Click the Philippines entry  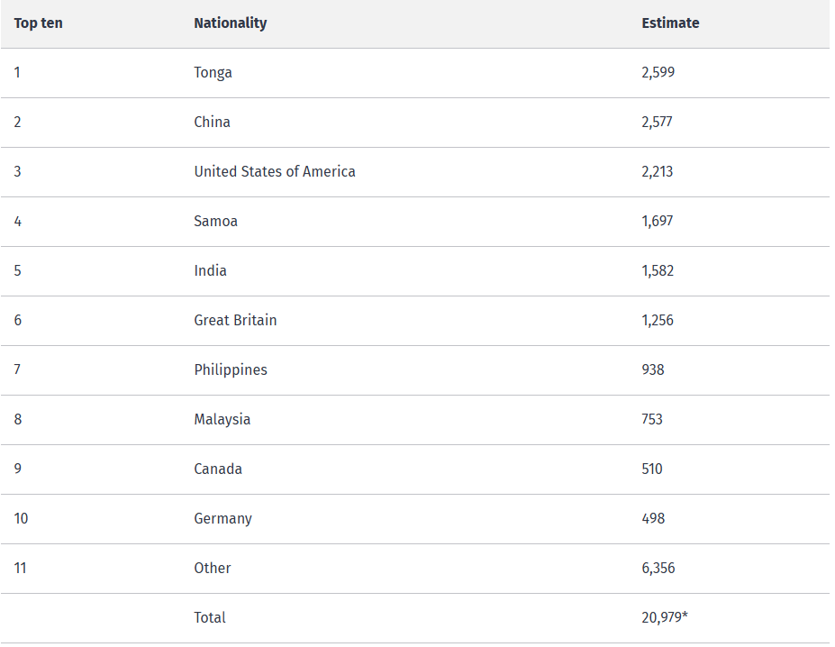[231, 369]
